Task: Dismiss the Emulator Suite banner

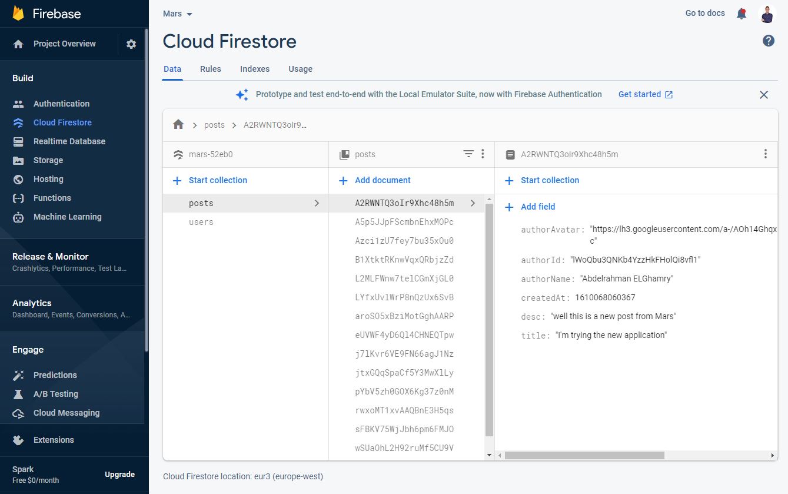Action: pyautogui.click(x=764, y=95)
